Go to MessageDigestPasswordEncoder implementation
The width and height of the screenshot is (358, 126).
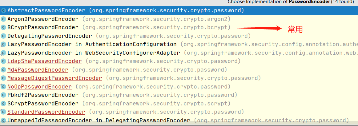(55, 78)
